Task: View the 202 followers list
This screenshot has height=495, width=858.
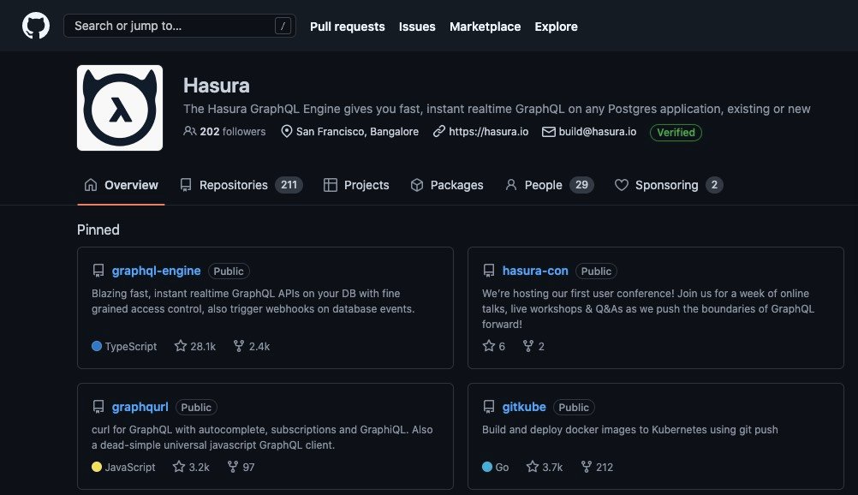Action: (x=224, y=132)
